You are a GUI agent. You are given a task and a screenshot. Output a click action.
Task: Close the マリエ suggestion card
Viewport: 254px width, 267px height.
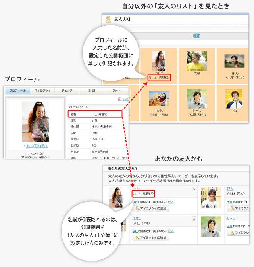pyautogui.click(x=194, y=189)
